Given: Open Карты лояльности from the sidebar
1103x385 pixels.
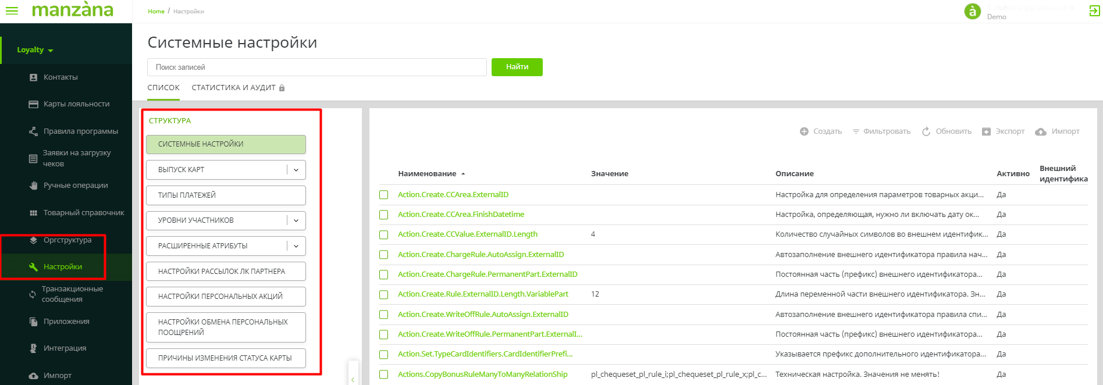Looking at the screenshot, I should point(76,104).
